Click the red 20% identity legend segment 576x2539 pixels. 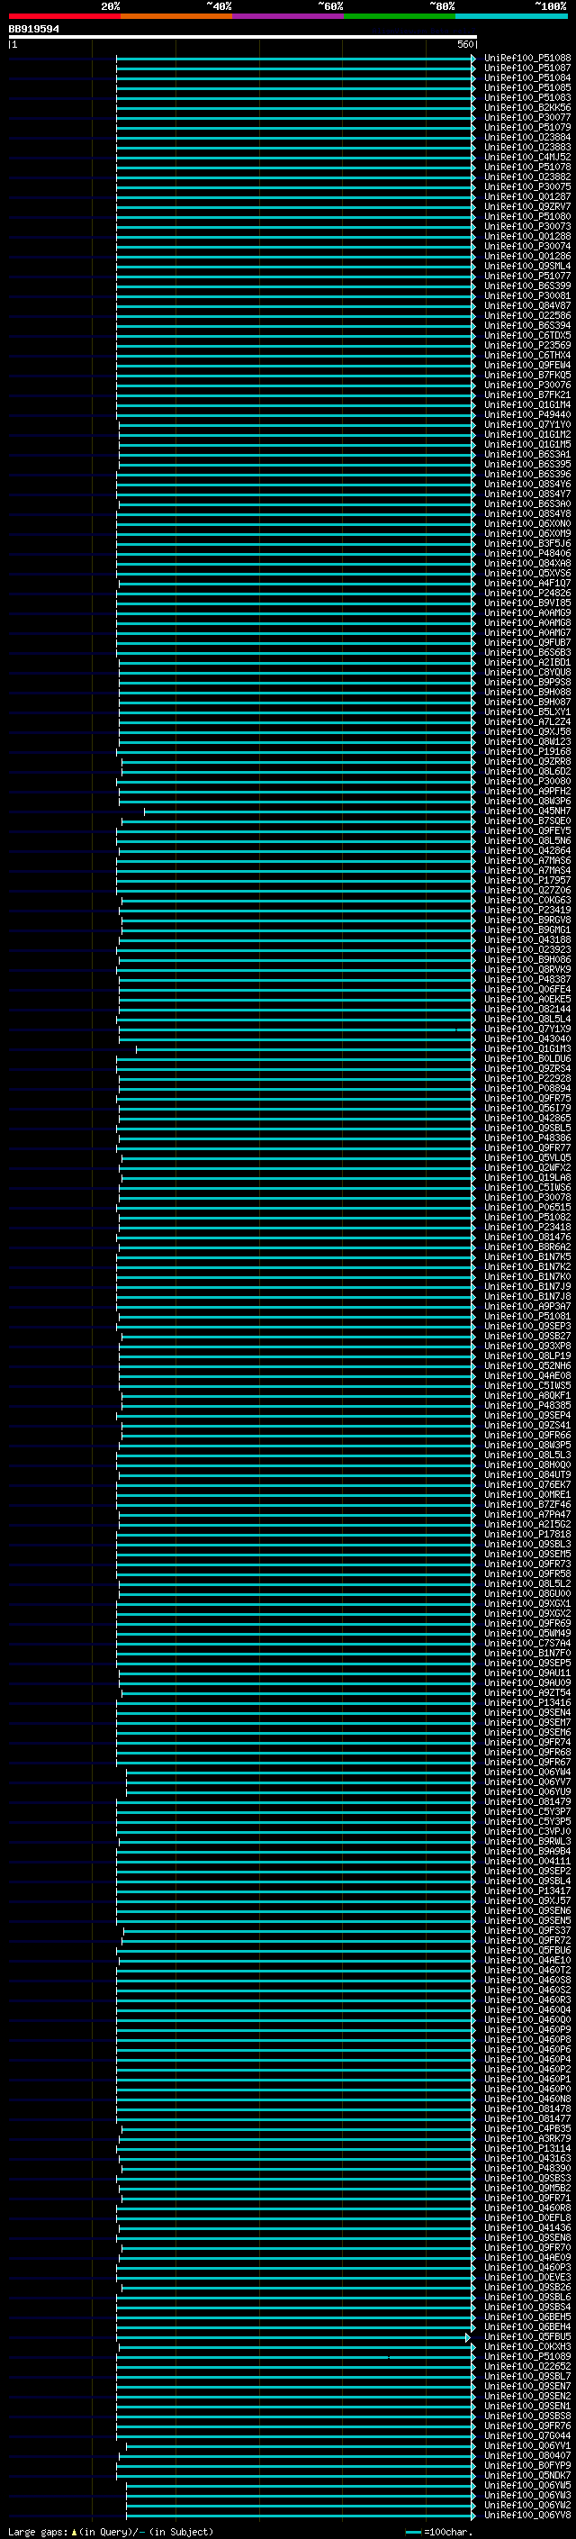[65, 16]
